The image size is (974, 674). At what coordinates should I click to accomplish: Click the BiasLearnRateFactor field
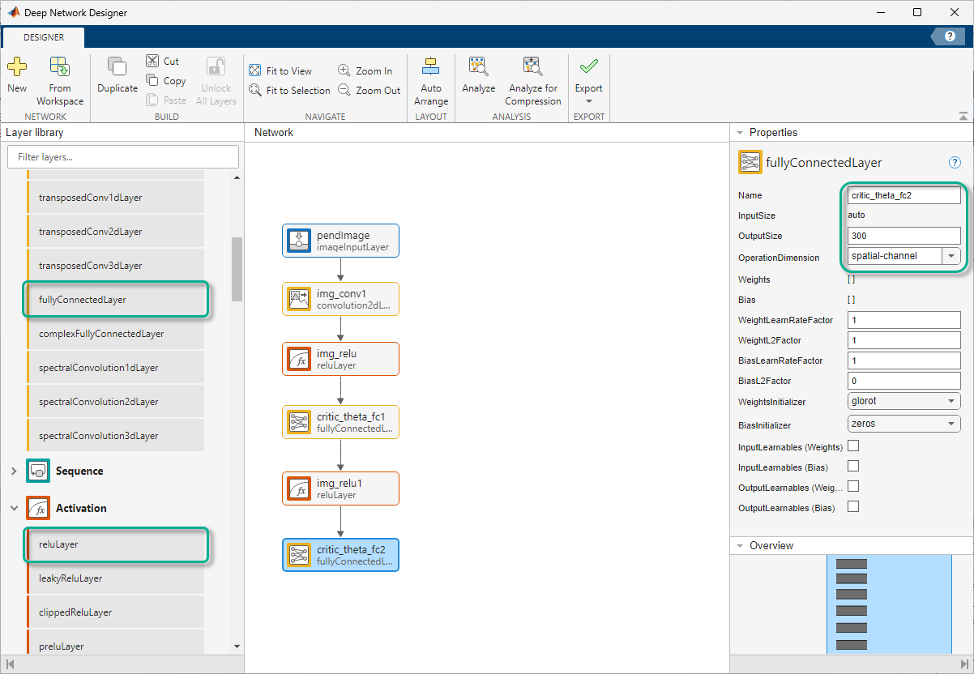coord(904,360)
